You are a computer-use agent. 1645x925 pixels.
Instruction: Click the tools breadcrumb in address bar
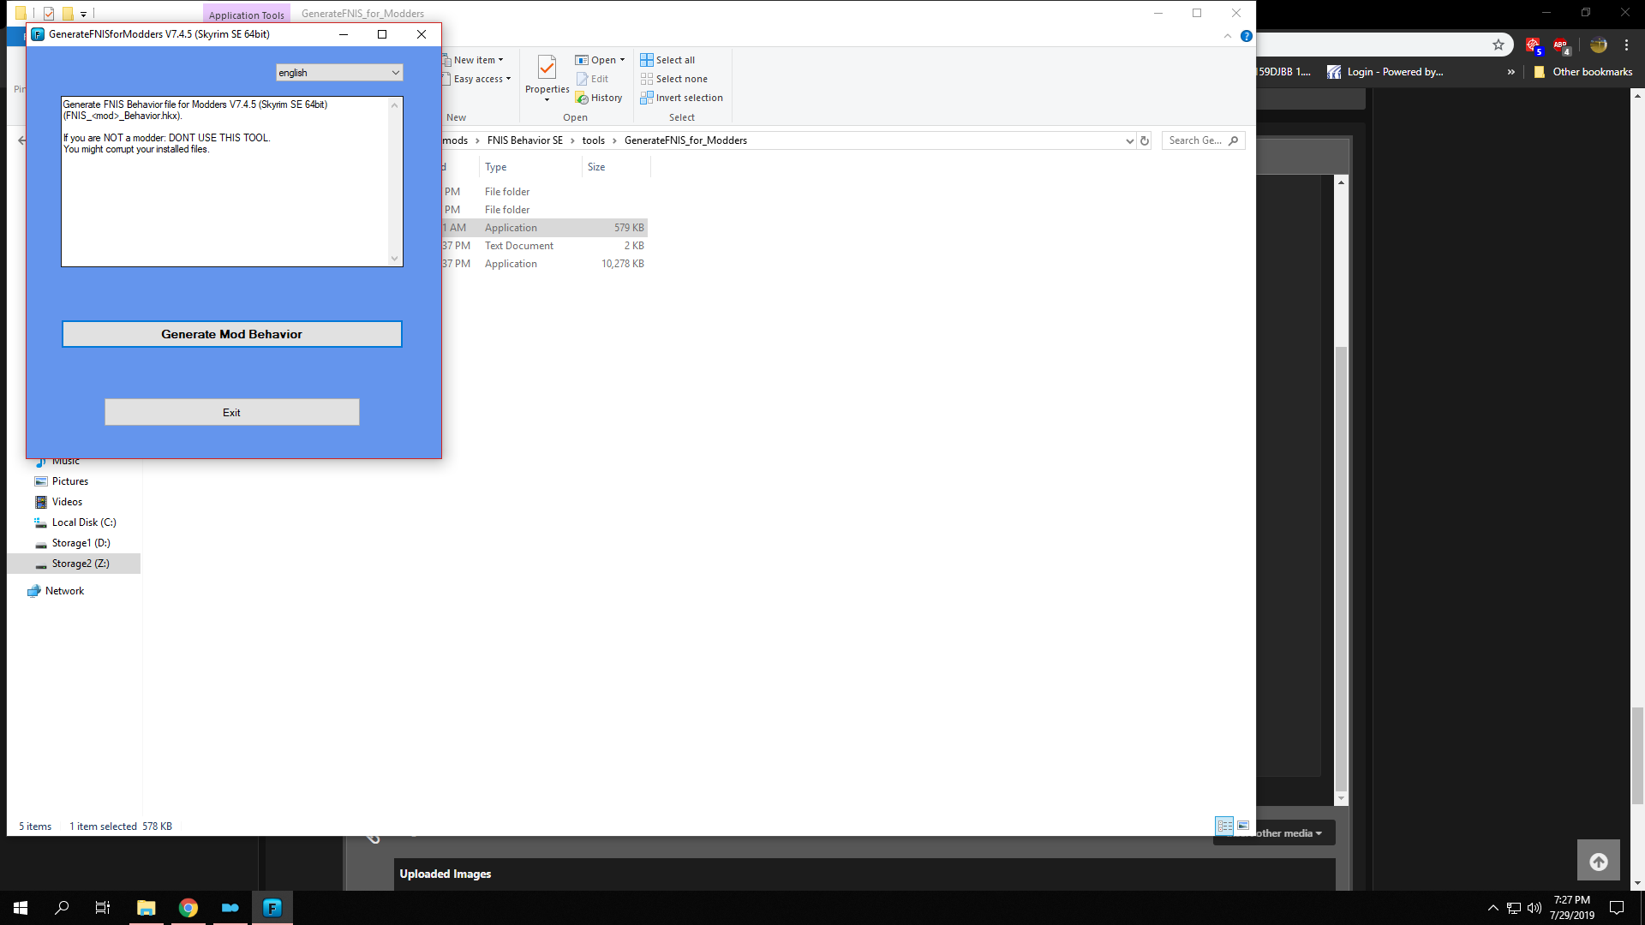[594, 140]
